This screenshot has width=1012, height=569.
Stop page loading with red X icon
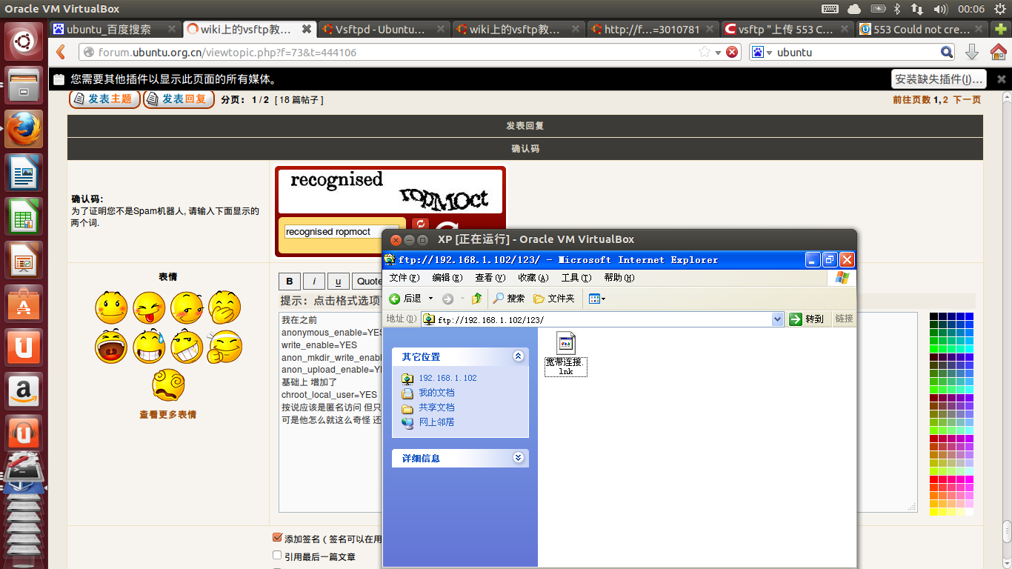pos(732,52)
